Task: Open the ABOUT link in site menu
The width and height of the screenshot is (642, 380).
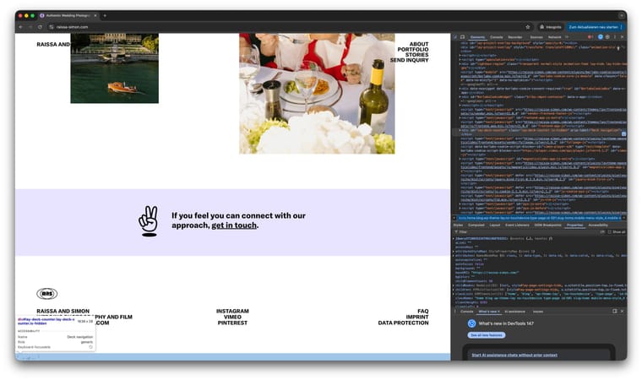Action: [419, 44]
